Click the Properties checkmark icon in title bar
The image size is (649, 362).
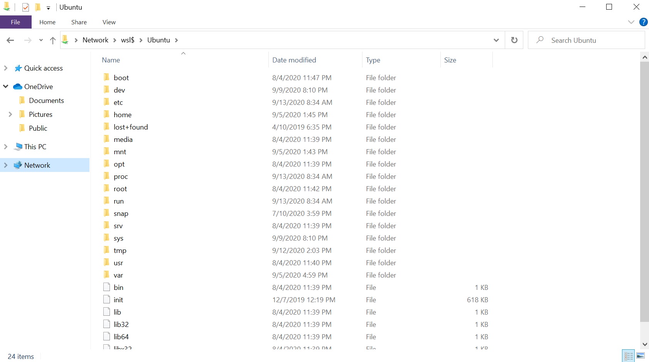coord(25,7)
